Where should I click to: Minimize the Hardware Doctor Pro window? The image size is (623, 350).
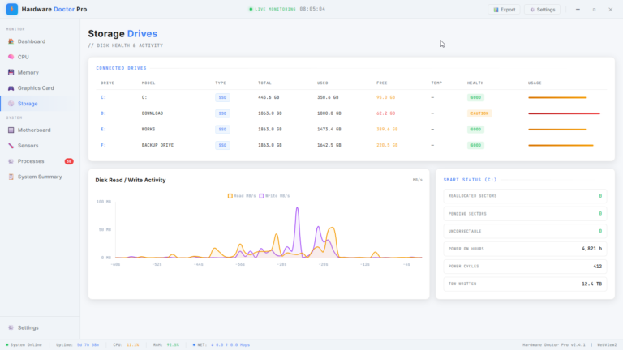click(578, 10)
